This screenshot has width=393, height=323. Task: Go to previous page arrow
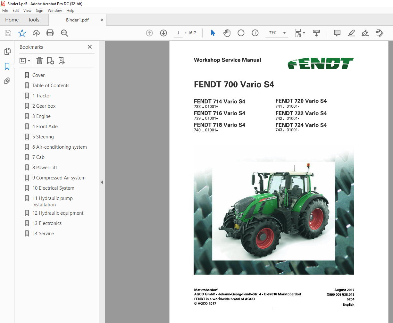pos(149,33)
